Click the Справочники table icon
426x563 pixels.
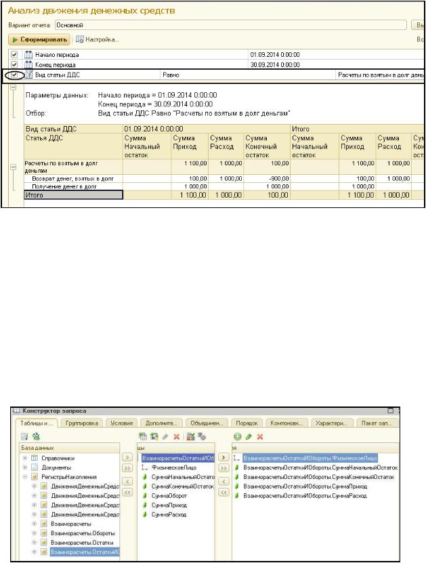pyautogui.click(x=35, y=458)
